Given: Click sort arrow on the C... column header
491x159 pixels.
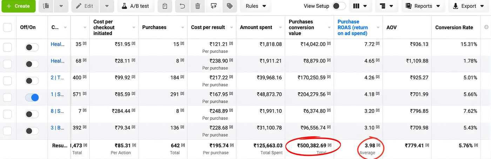Looking at the screenshot, I should (x=65, y=28).
